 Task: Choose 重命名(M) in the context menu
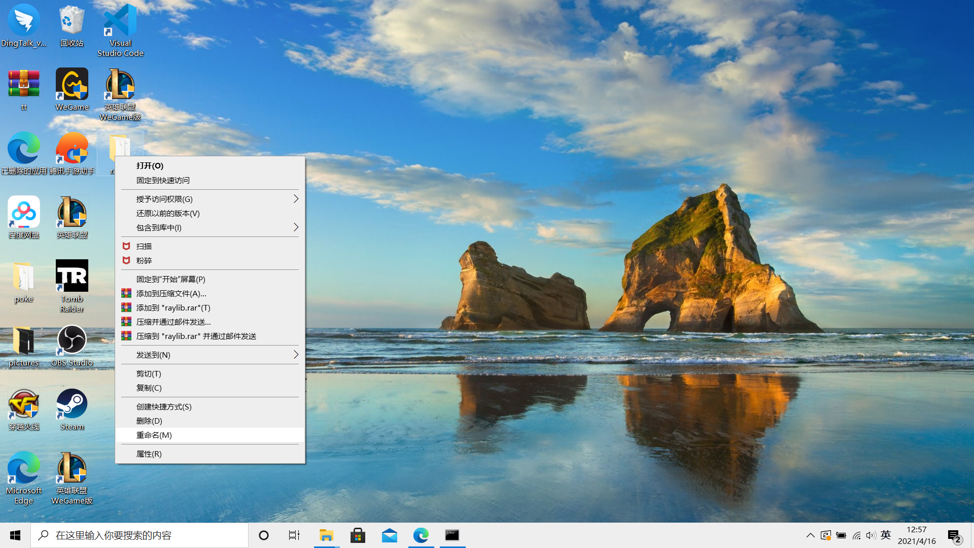pyautogui.click(x=154, y=435)
